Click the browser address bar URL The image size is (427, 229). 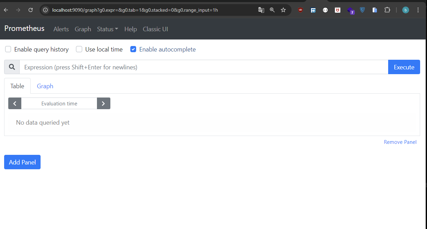point(135,10)
